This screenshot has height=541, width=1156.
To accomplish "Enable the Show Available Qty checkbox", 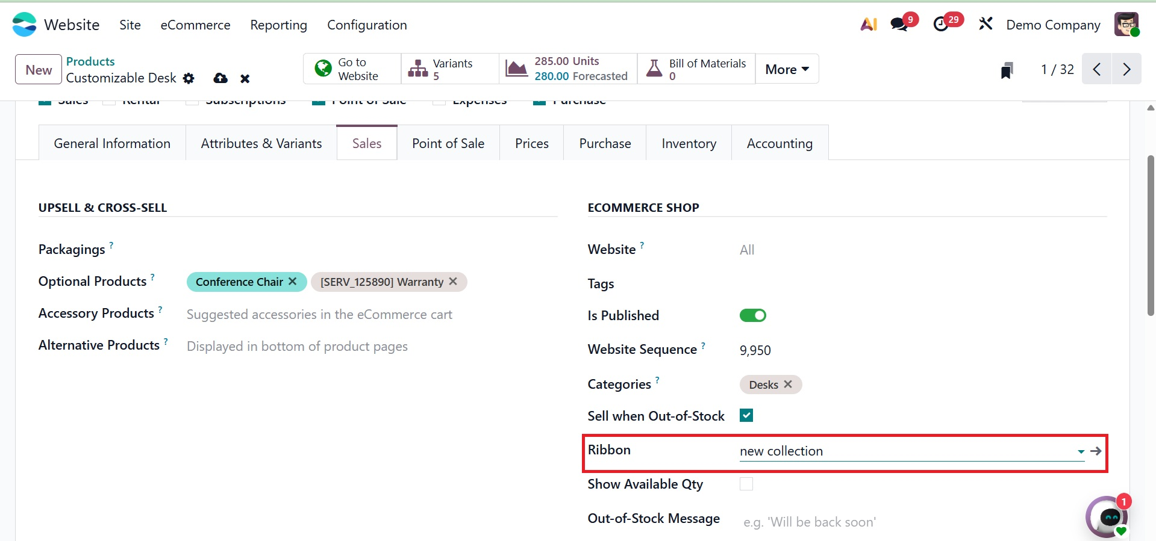I will coord(746,484).
